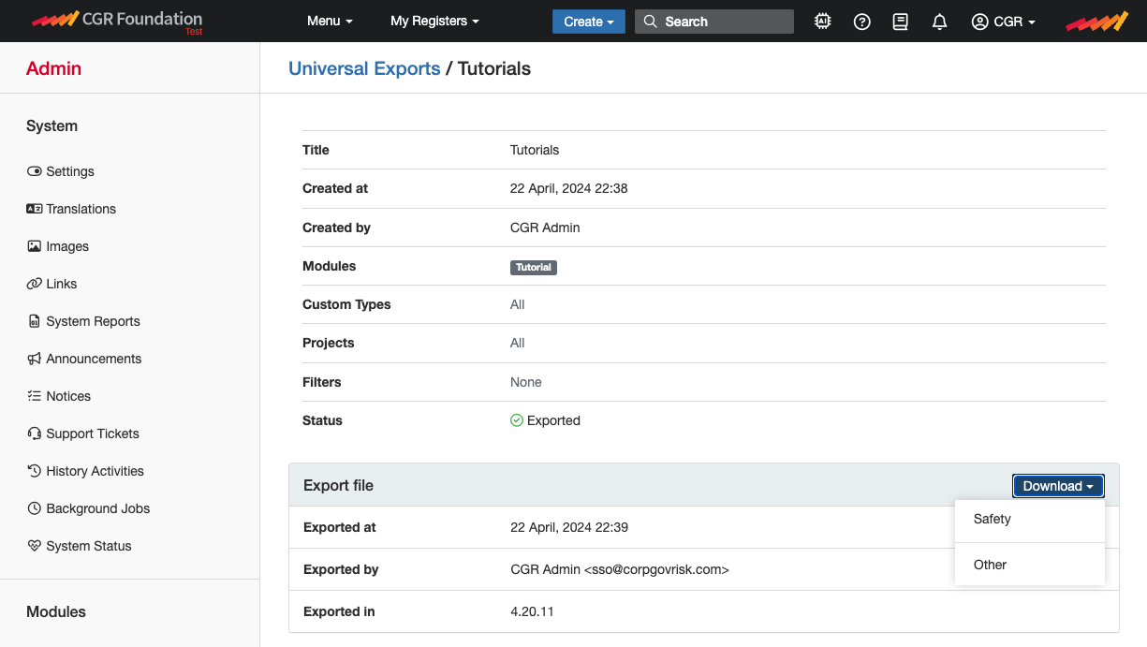Go to Settings in the sidebar
1147x647 pixels.
click(x=70, y=171)
